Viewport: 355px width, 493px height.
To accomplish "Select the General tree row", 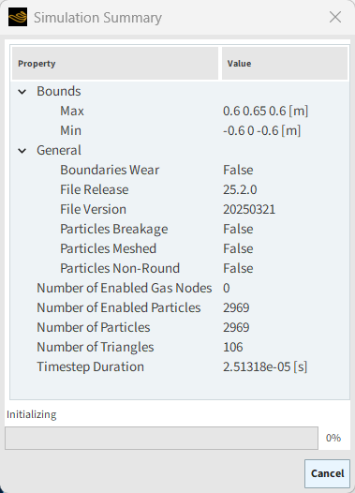I will 180,150.
